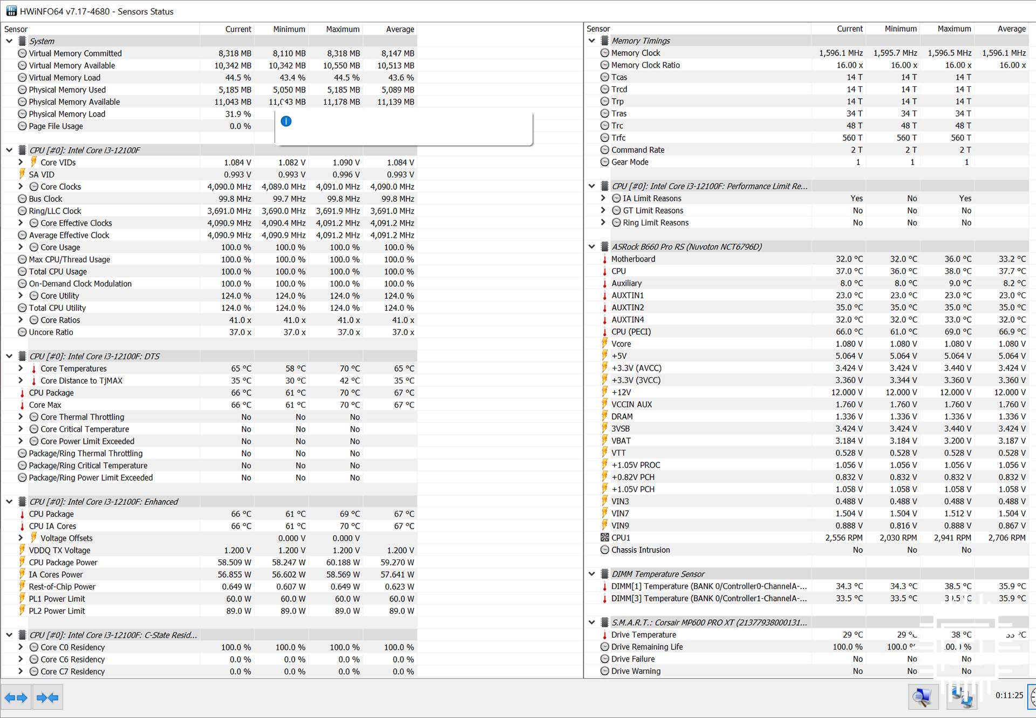Click the left pane Maximum column header
The image size is (1036, 718).
tap(336, 29)
